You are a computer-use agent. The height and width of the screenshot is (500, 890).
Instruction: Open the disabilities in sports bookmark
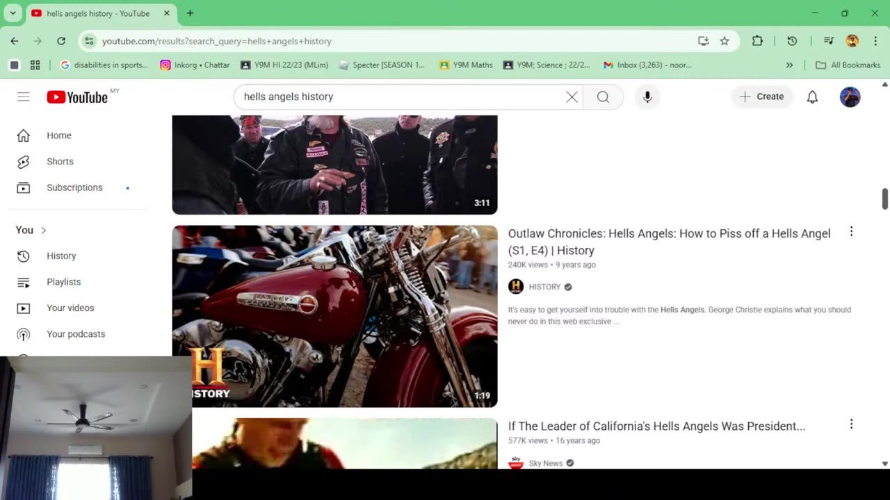(104, 65)
